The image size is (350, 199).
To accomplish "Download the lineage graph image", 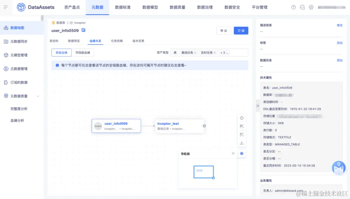I will [x=241, y=143].
